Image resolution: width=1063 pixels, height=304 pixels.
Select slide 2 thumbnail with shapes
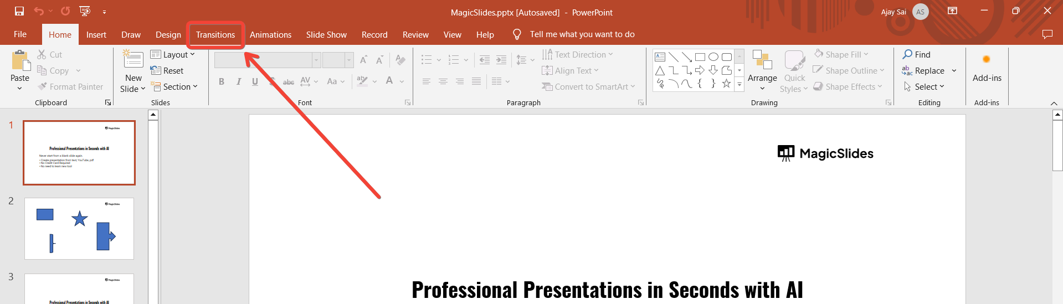[79, 228]
